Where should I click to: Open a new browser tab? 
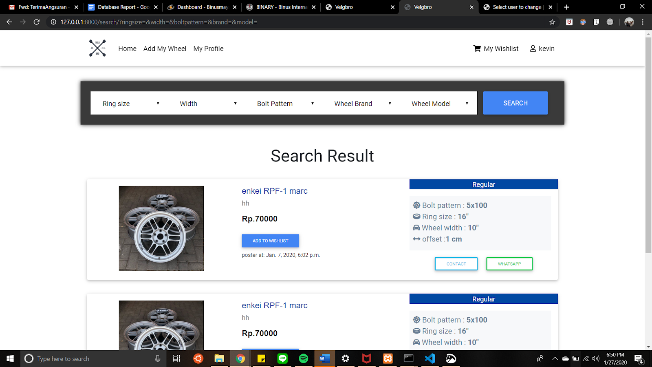click(x=566, y=7)
